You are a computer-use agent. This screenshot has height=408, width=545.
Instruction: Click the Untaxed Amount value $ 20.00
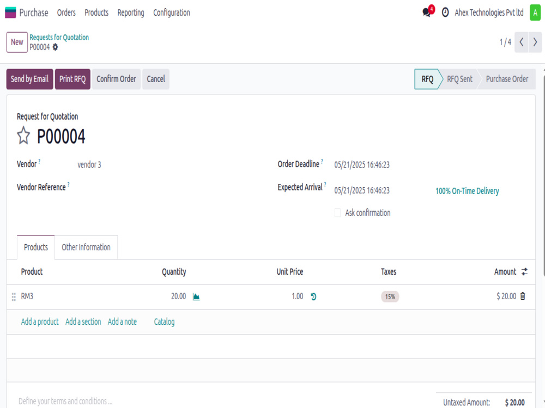click(515, 403)
